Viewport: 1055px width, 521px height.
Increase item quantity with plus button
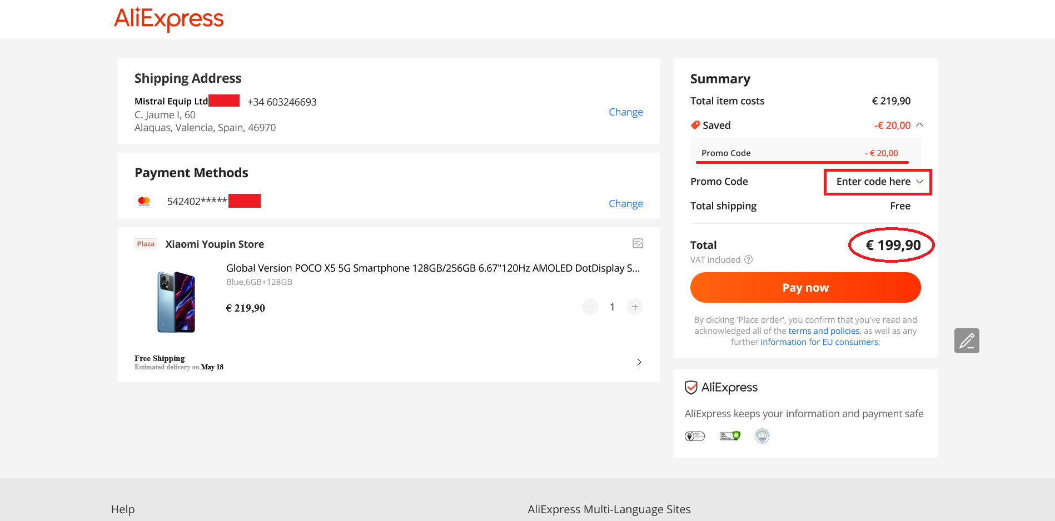pos(634,307)
